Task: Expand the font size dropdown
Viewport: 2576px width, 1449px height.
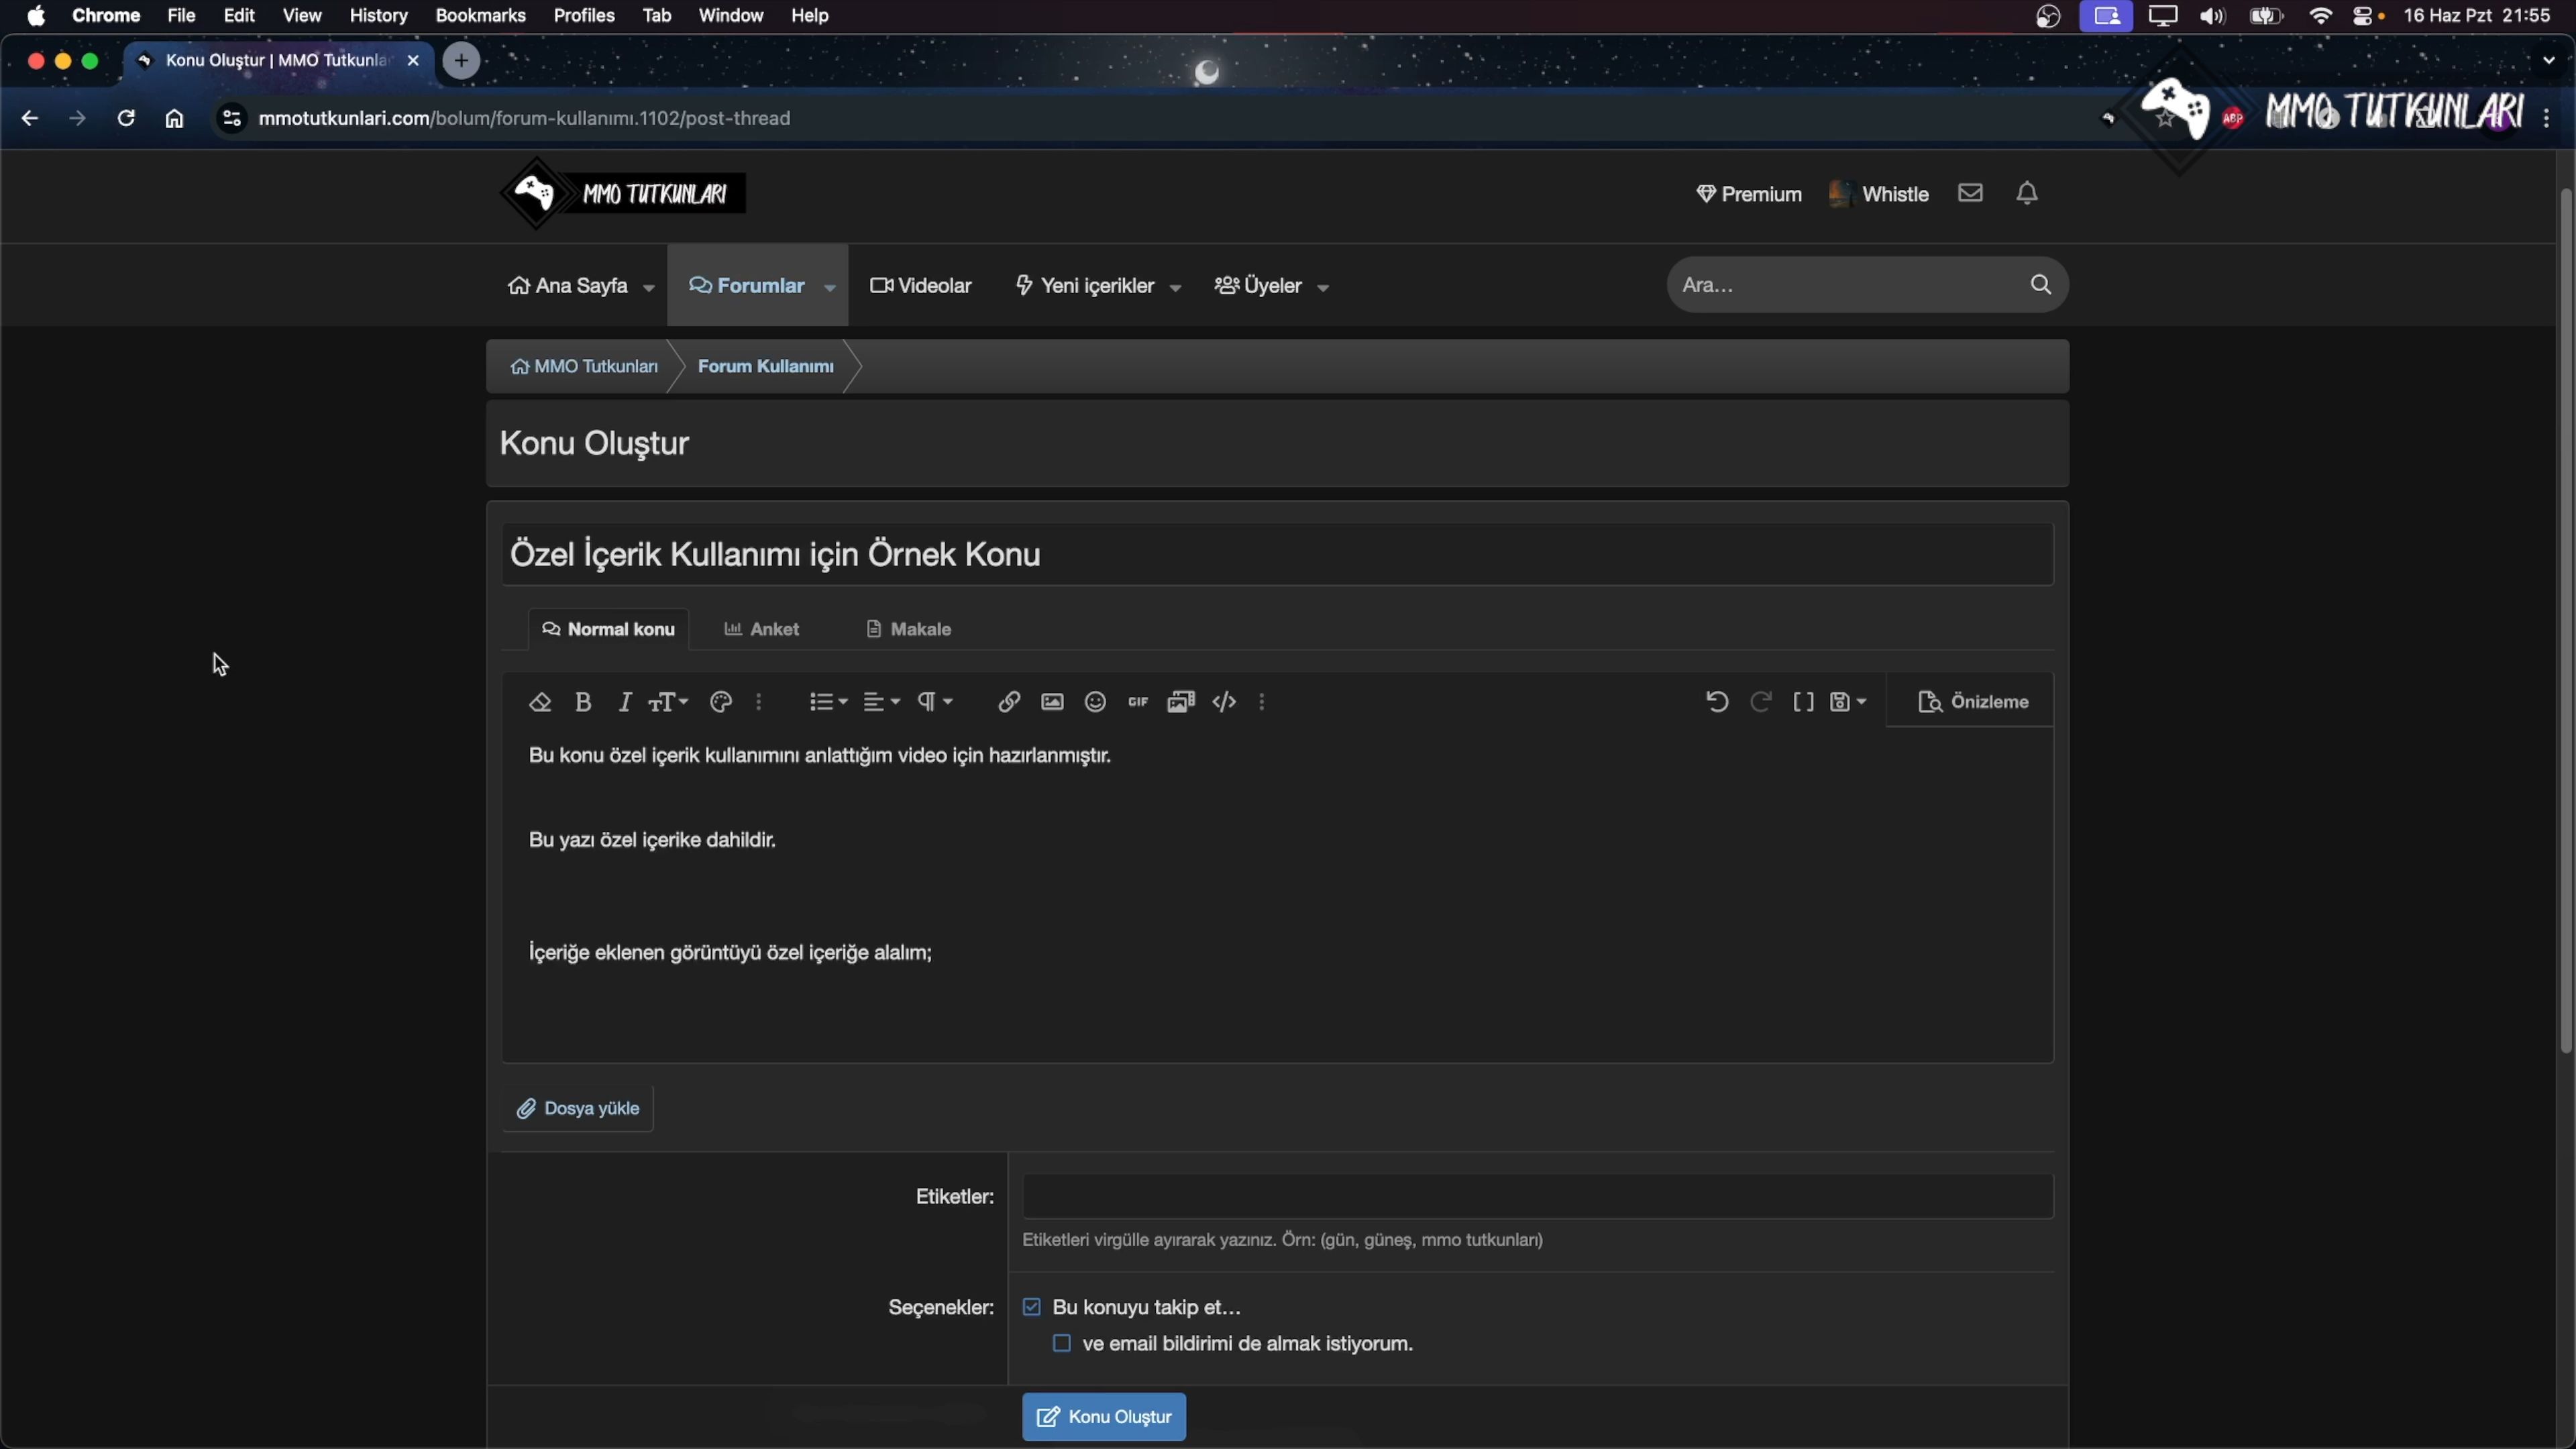Action: (x=669, y=702)
